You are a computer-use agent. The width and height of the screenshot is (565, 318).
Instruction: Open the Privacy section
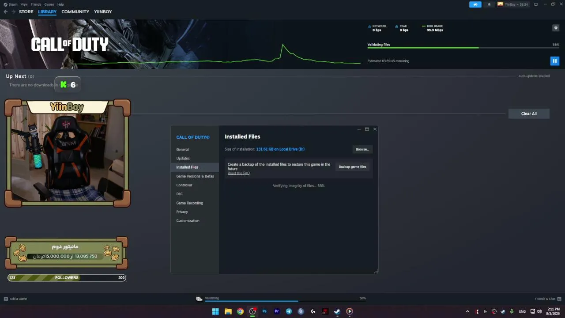pyautogui.click(x=195, y=212)
